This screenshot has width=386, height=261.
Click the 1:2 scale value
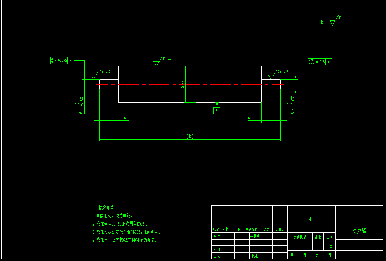pos(329,246)
